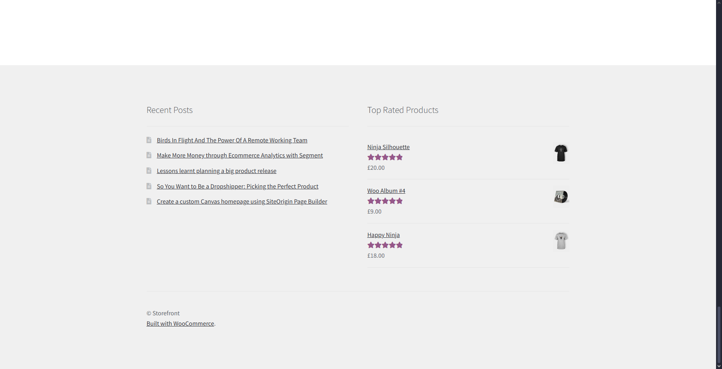
Task: Click the star rating under Ninja Silhouette
Action: pyautogui.click(x=384, y=157)
